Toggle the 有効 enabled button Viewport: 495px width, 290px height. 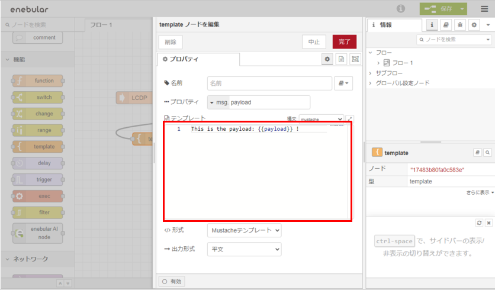pyautogui.click(x=172, y=282)
